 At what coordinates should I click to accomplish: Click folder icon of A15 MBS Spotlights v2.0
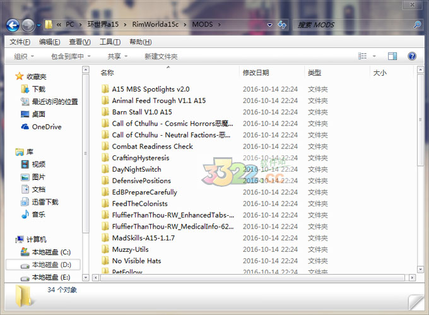tap(105, 89)
